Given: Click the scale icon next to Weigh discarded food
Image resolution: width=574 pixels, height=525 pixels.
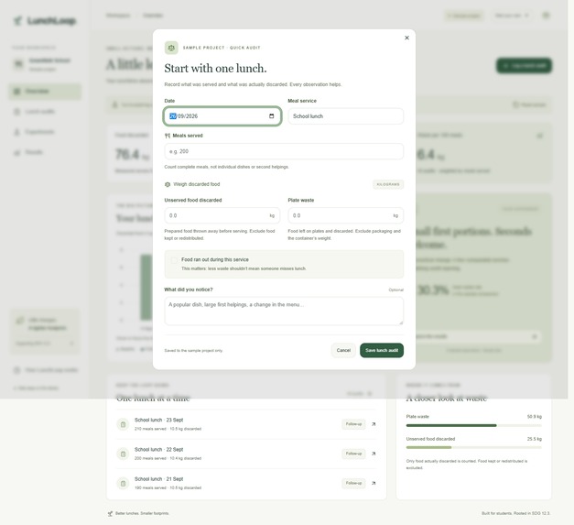Looking at the screenshot, I should pyautogui.click(x=168, y=184).
